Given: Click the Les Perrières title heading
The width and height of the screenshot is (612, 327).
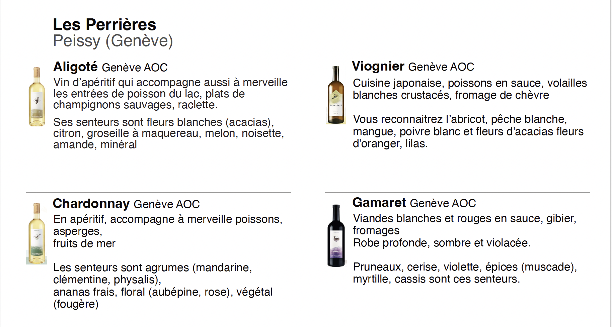Looking at the screenshot, I should click(104, 24).
